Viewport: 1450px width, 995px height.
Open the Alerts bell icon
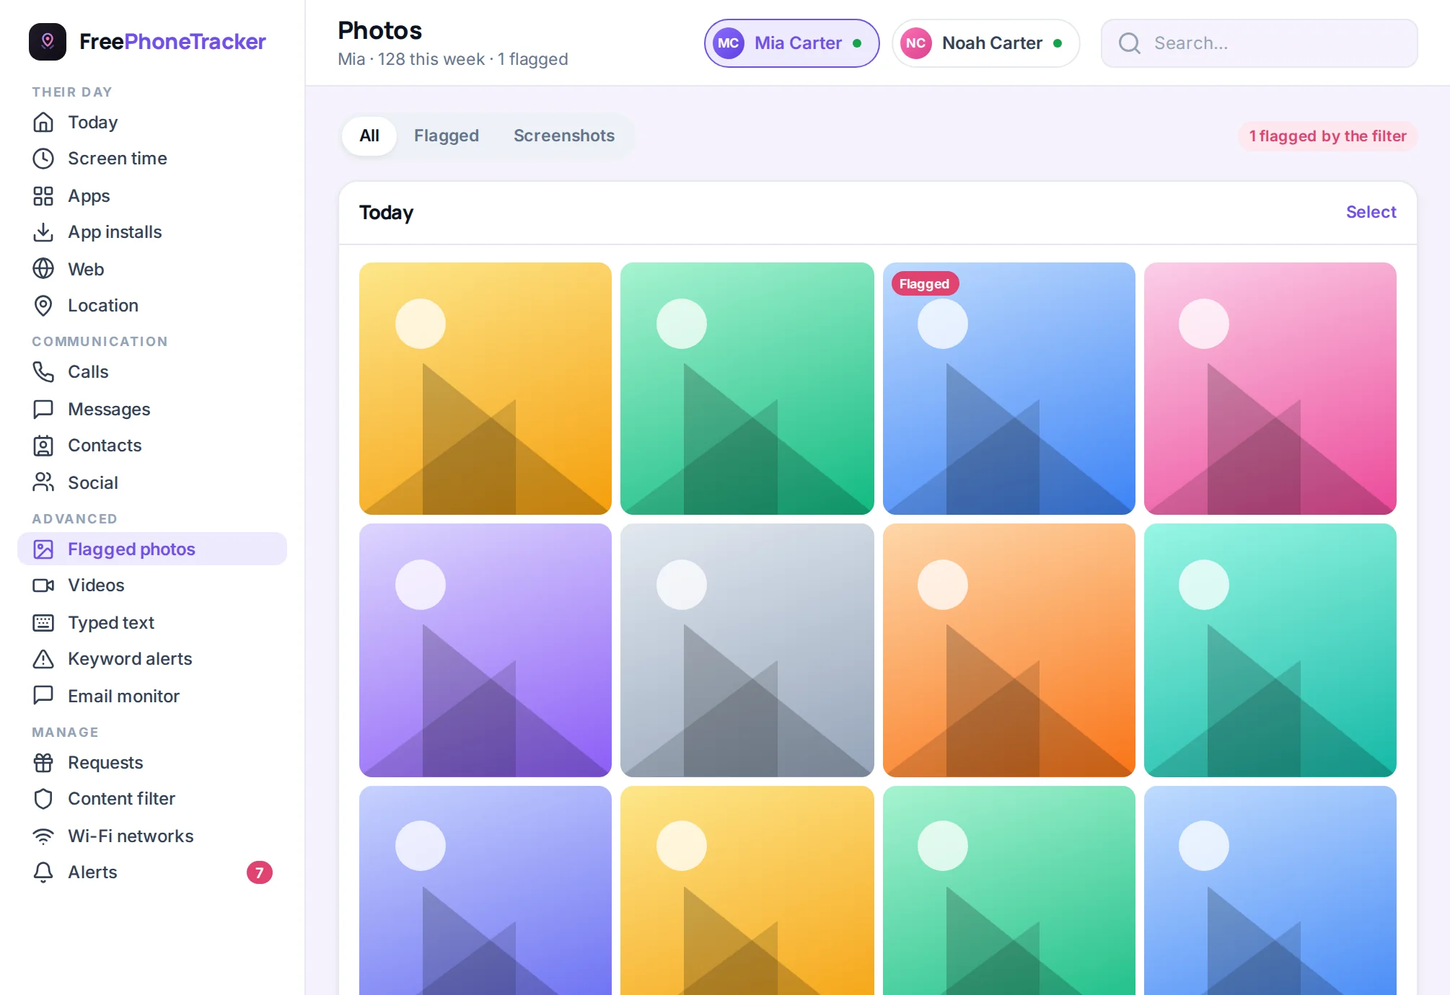43,872
